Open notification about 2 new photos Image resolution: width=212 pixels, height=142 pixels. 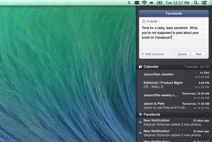pyautogui.click(x=174, y=133)
